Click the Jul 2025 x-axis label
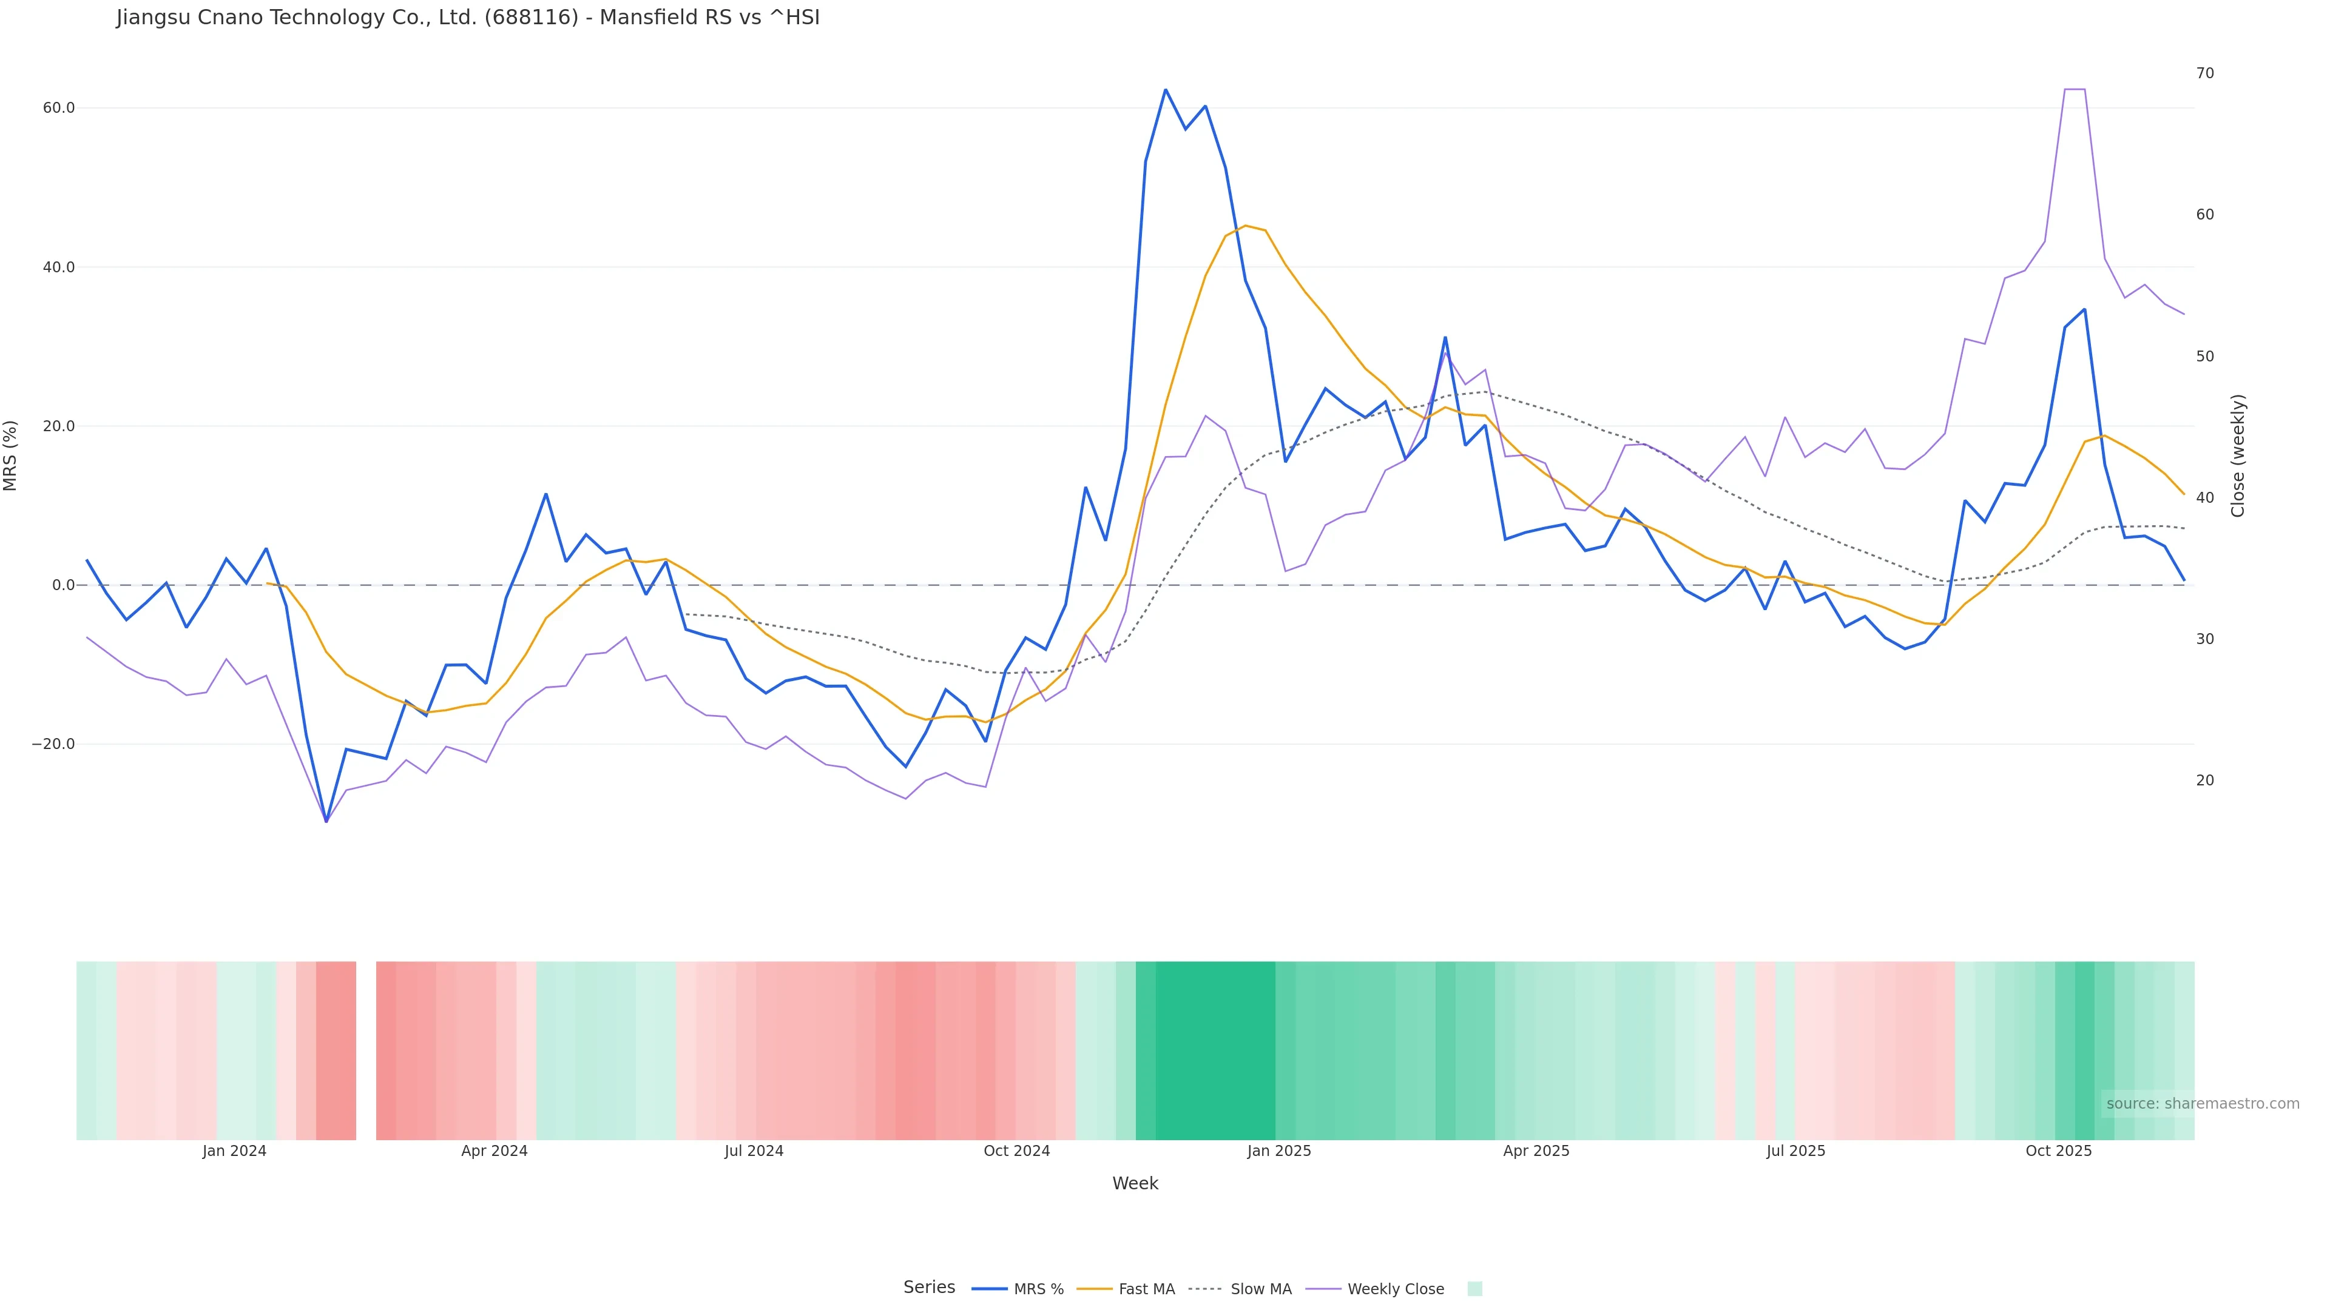 [1795, 1152]
